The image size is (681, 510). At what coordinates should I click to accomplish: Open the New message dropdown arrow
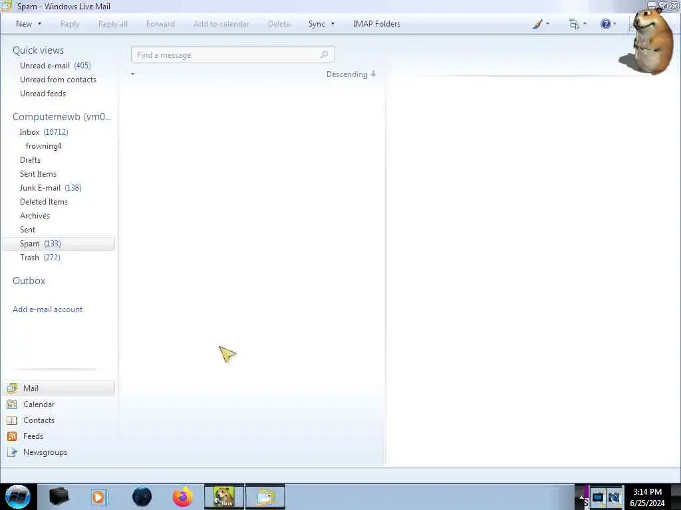pos(39,24)
